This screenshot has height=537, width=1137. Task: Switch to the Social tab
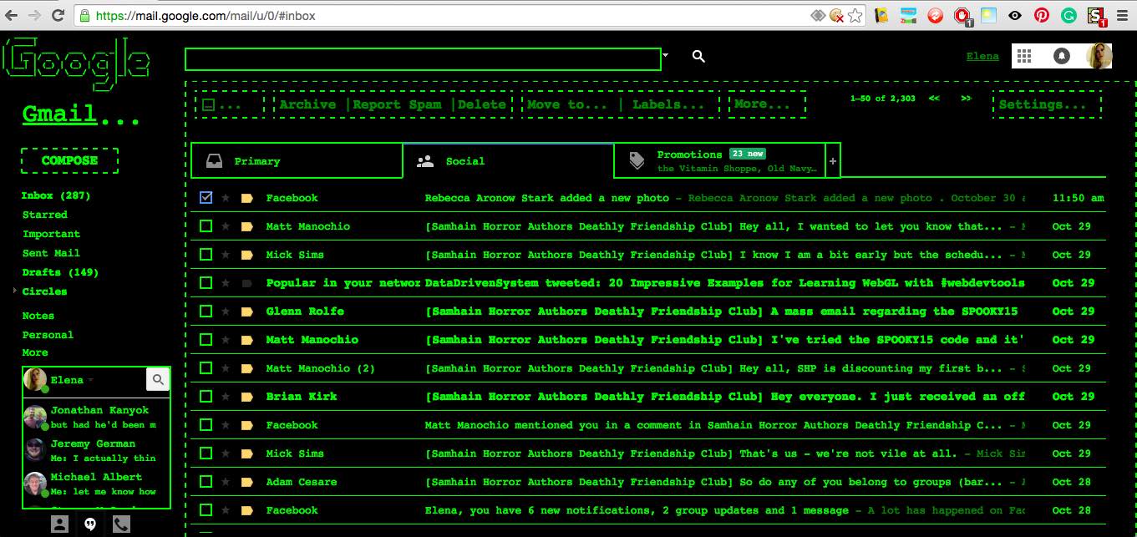(x=464, y=160)
